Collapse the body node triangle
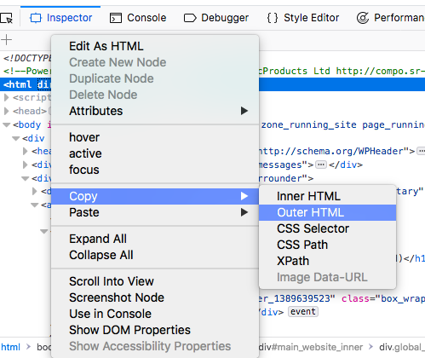 tap(6, 124)
